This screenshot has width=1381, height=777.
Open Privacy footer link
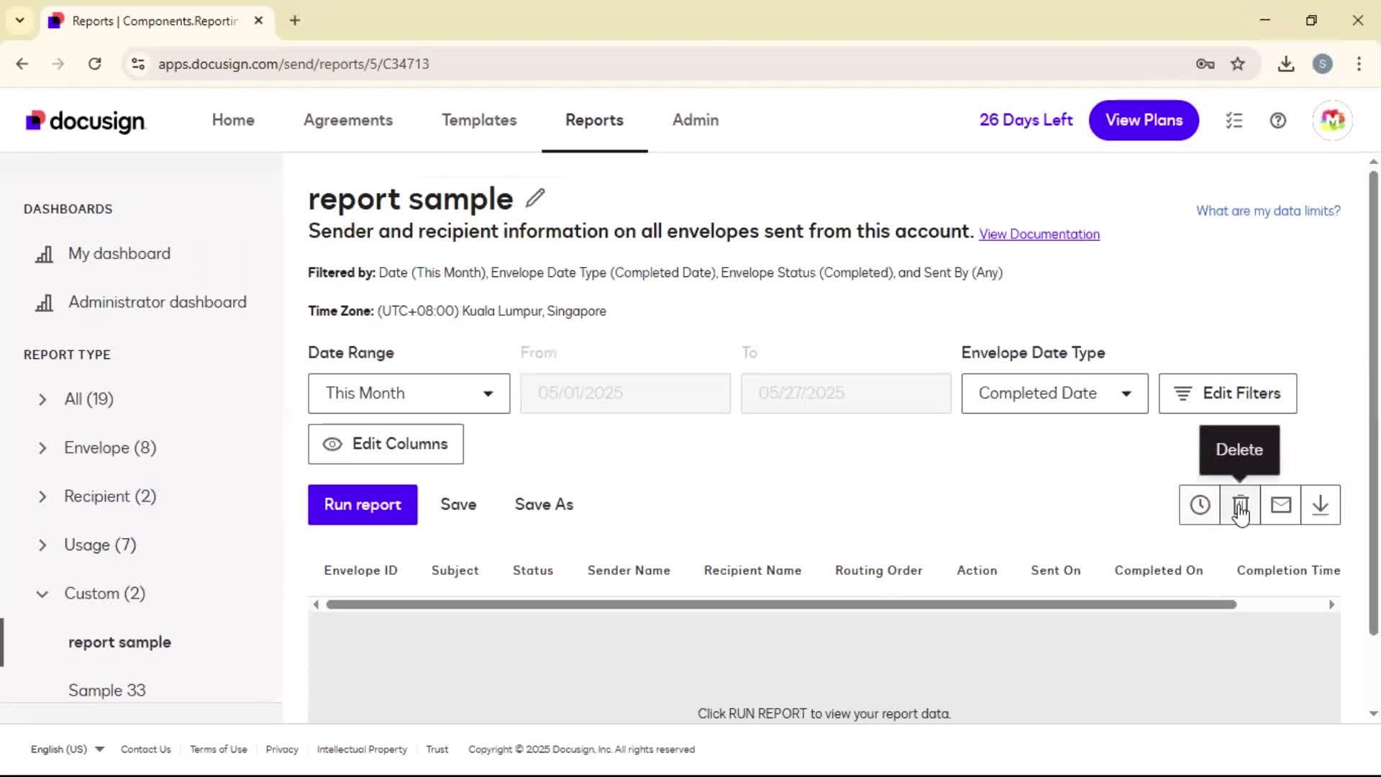pos(282,750)
